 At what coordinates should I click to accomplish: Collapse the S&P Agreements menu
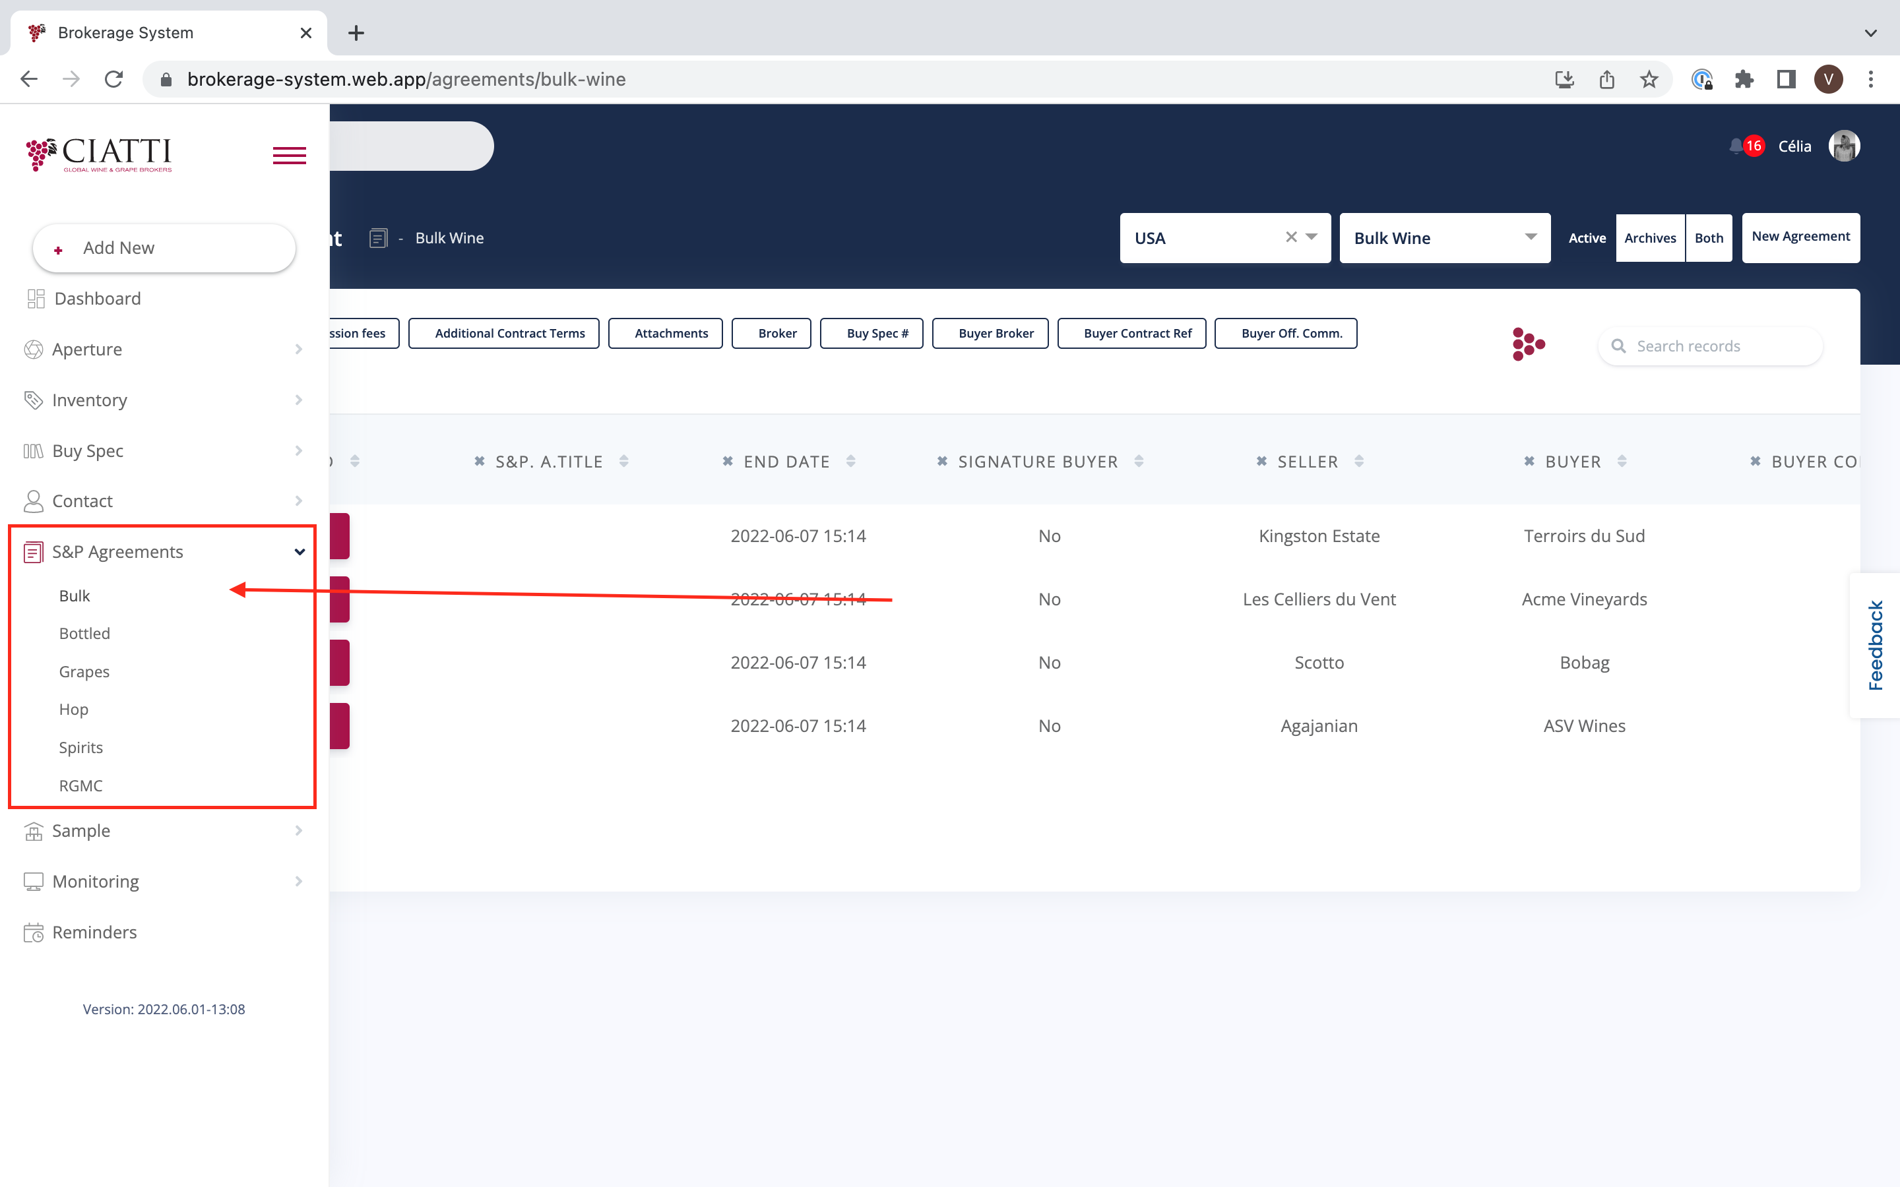click(x=299, y=552)
